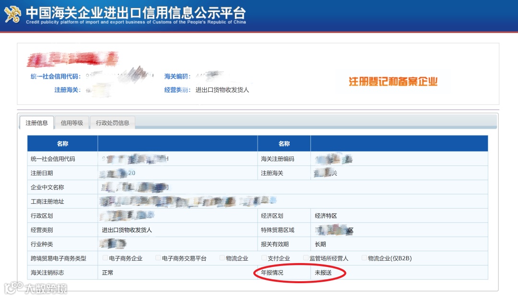This screenshot has width=518, height=298.
Task: Click the 长期 validity value
Action: click(320, 244)
